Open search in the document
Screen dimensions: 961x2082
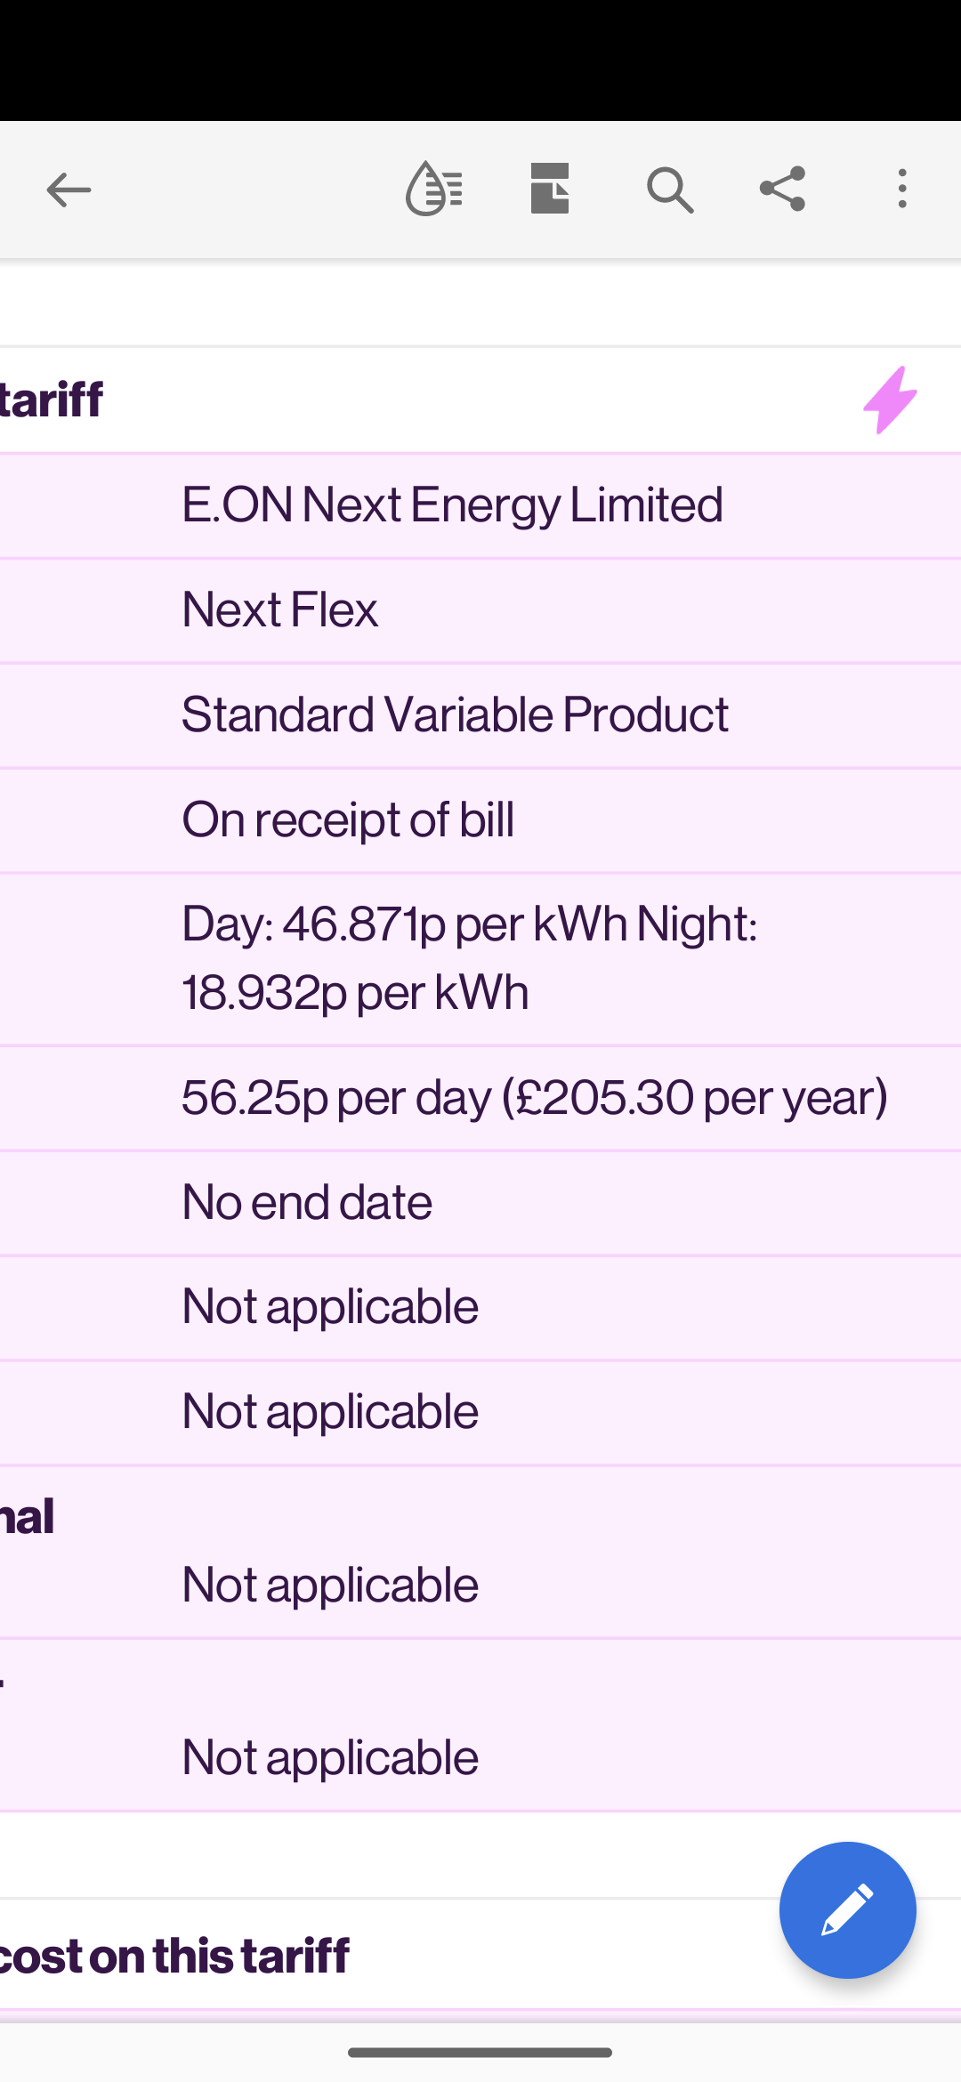669,190
